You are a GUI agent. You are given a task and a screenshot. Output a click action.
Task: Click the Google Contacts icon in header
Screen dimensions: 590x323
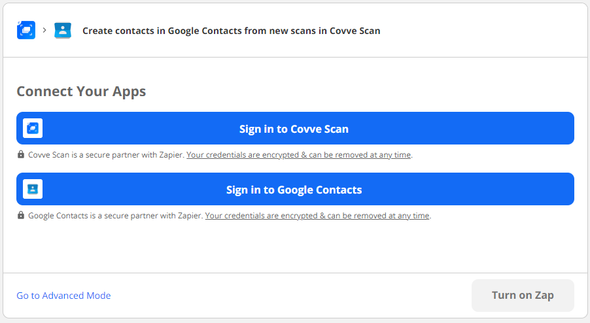coord(63,30)
